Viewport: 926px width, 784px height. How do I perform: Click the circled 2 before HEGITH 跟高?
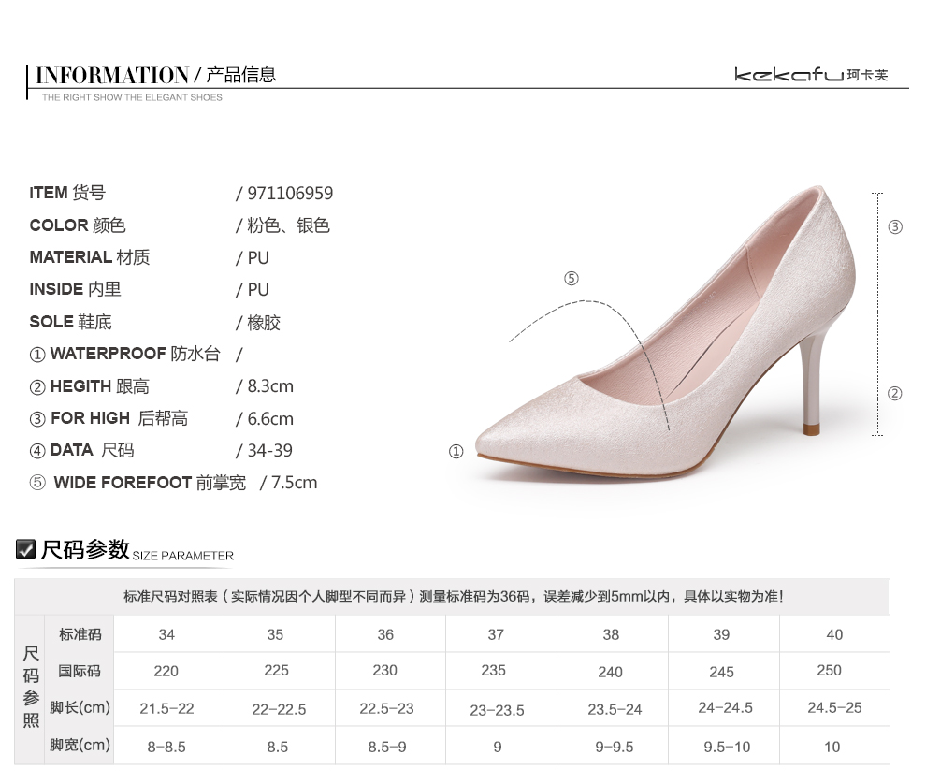click(x=37, y=387)
